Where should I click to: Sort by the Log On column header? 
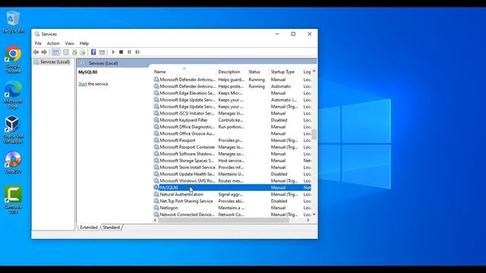(x=307, y=72)
